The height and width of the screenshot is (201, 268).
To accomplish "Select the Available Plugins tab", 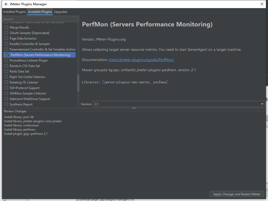I will tap(40, 12).
